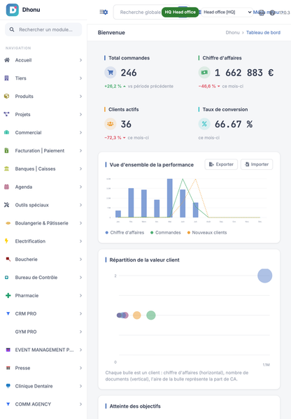Click the Dhonu brand name text
The height and width of the screenshot is (419, 291).
point(31,10)
